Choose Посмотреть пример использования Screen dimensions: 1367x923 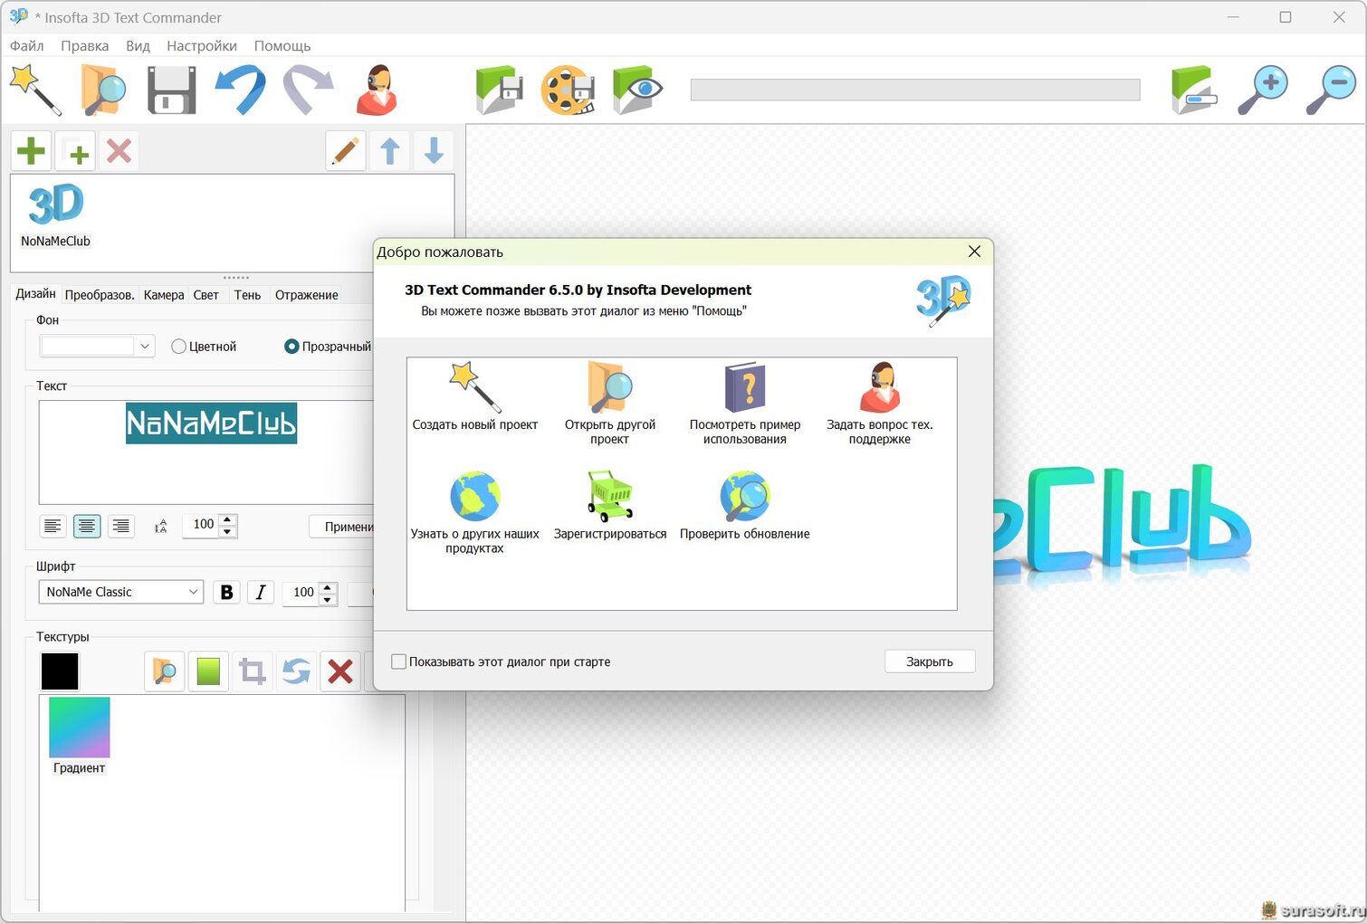click(x=745, y=404)
